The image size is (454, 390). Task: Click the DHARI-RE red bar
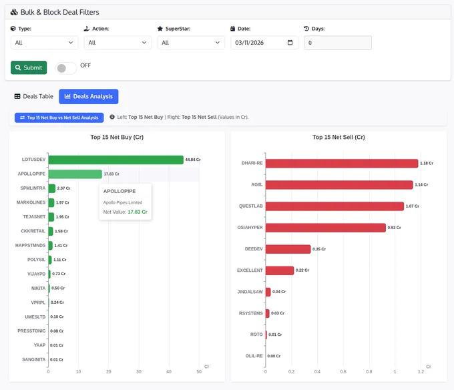(x=342, y=164)
